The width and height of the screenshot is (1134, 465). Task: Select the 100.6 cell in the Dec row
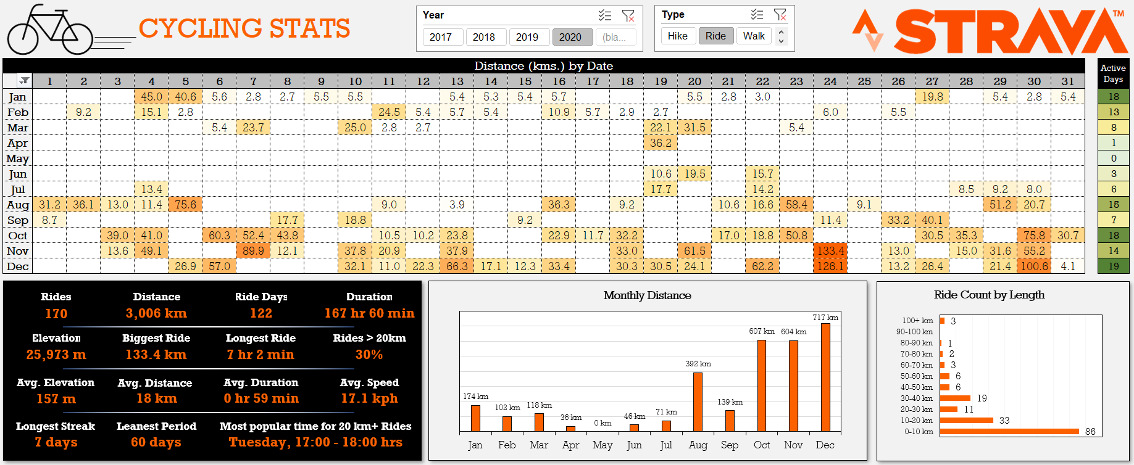pyautogui.click(x=1034, y=266)
